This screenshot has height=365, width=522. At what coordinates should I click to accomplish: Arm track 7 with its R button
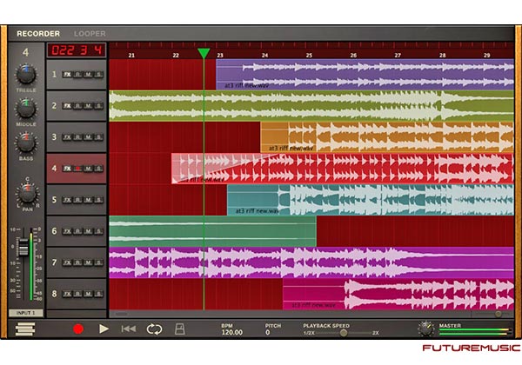77,262
